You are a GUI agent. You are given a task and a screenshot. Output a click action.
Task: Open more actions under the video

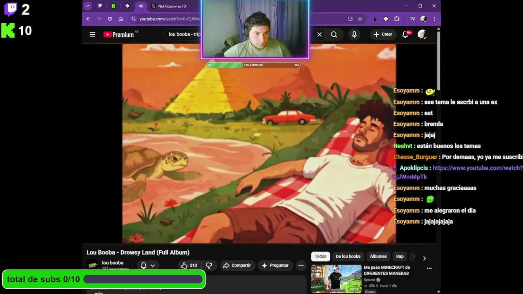coord(301,265)
